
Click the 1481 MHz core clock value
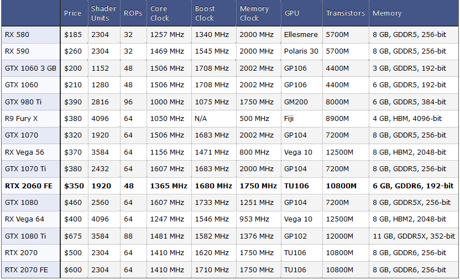point(167,236)
